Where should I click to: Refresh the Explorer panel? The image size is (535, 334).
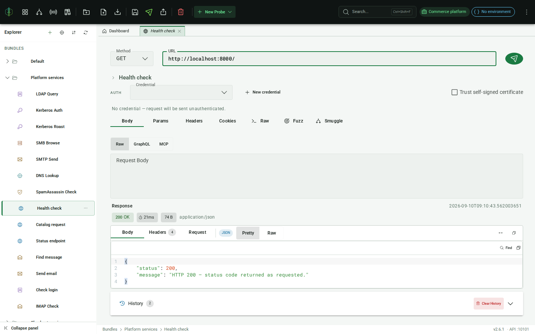85,32
